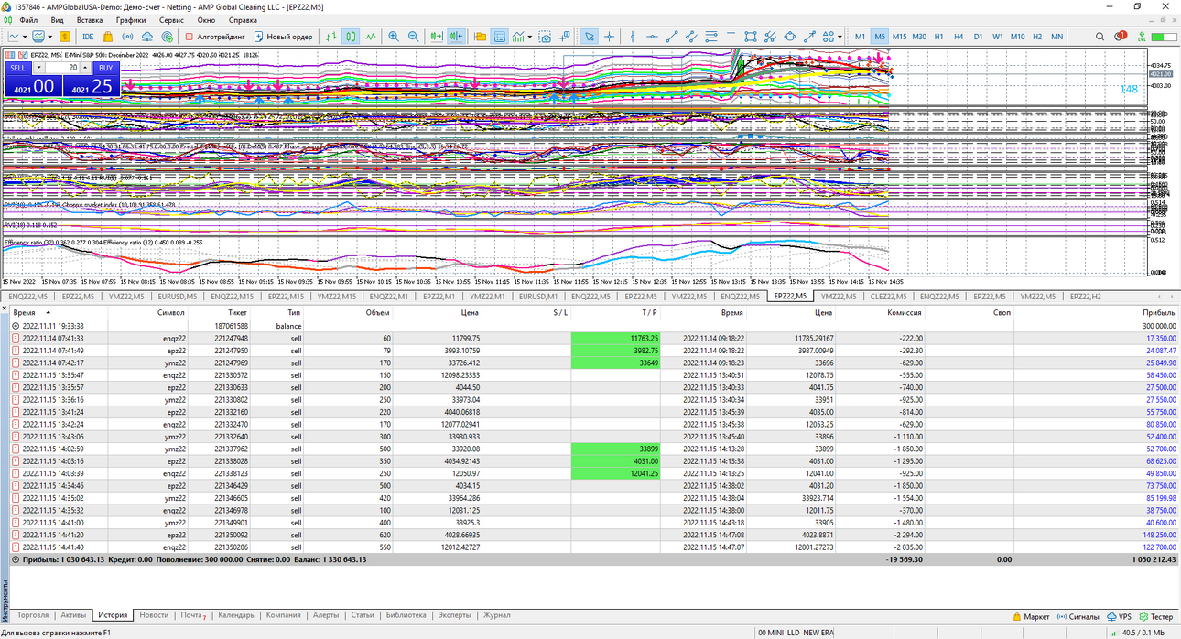Open the Файл menu
This screenshot has height=639, width=1181.
click(29, 19)
